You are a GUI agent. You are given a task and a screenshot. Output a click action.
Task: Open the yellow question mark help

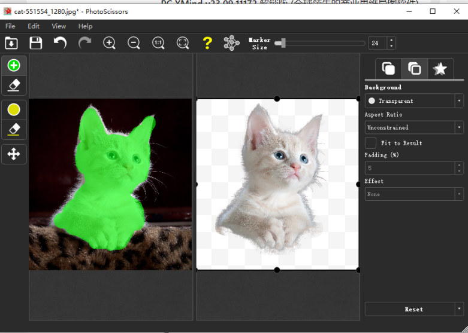(207, 43)
